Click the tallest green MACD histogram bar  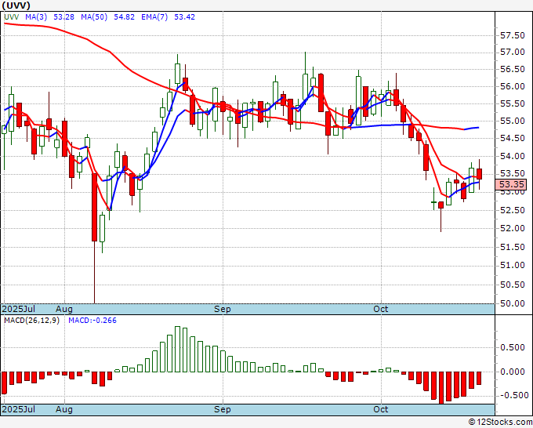tap(177, 349)
